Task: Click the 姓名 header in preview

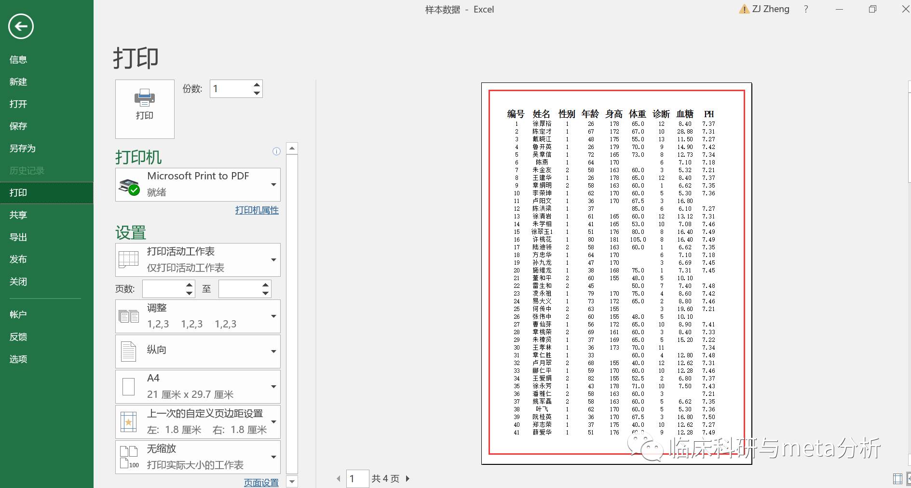Action: click(x=541, y=114)
